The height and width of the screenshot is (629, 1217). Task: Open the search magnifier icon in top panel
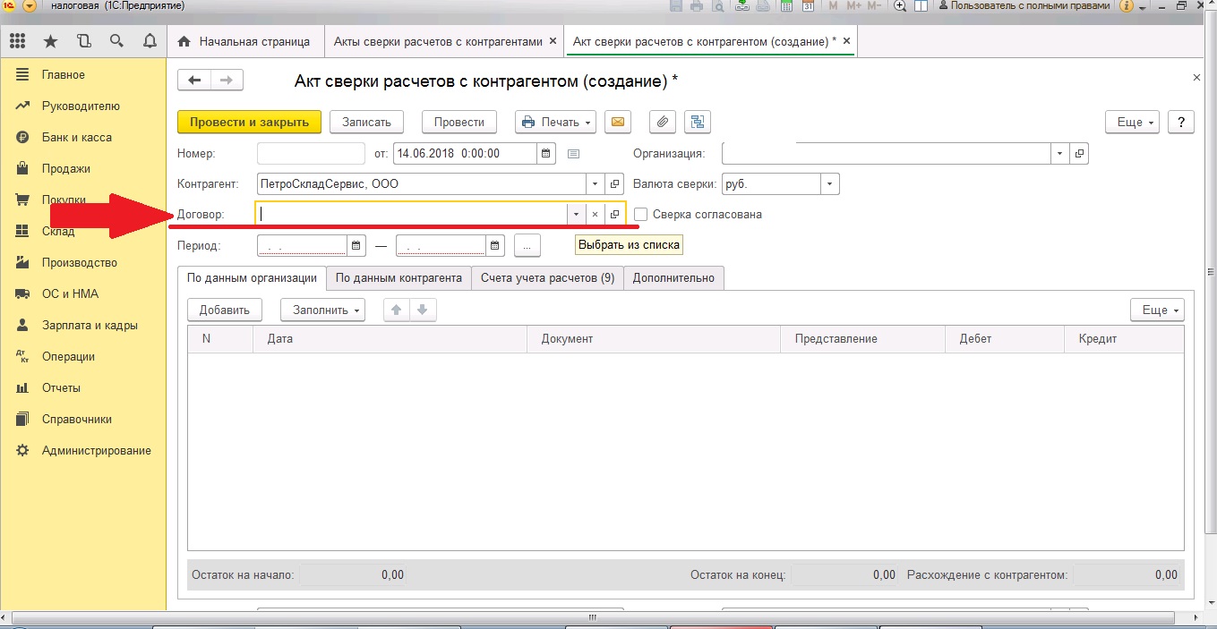tap(116, 41)
